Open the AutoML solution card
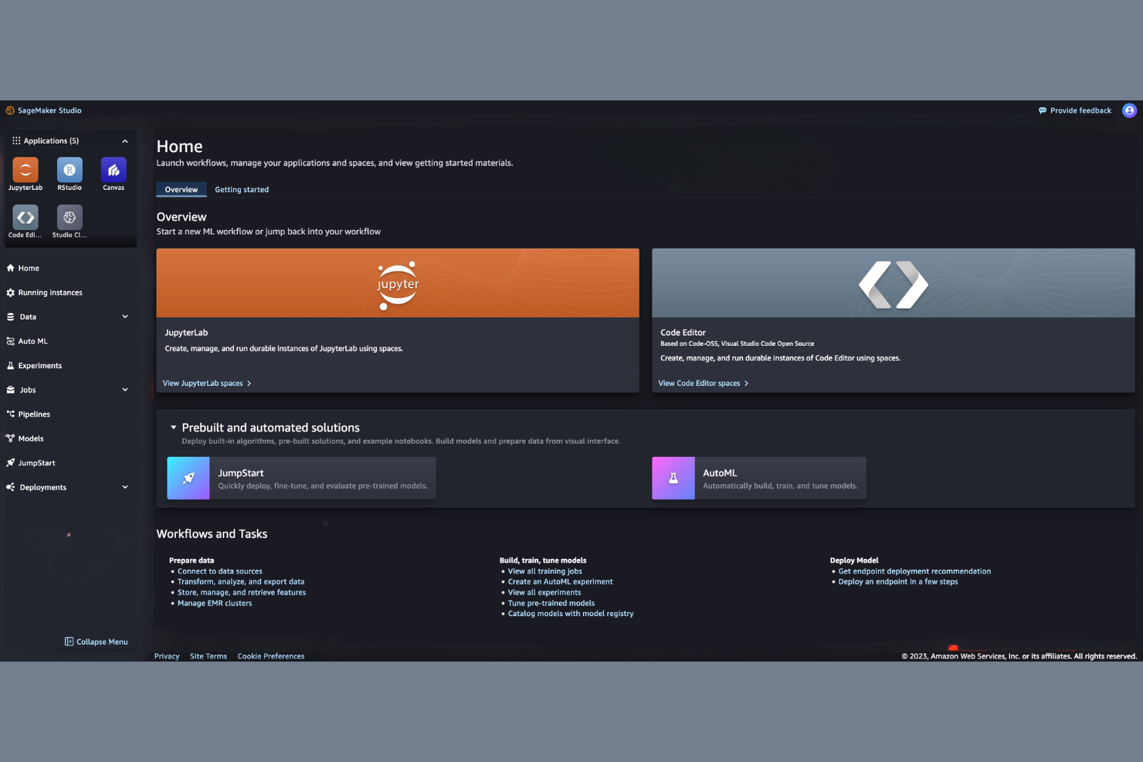Image resolution: width=1143 pixels, height=762 pixels. [759, 478]
